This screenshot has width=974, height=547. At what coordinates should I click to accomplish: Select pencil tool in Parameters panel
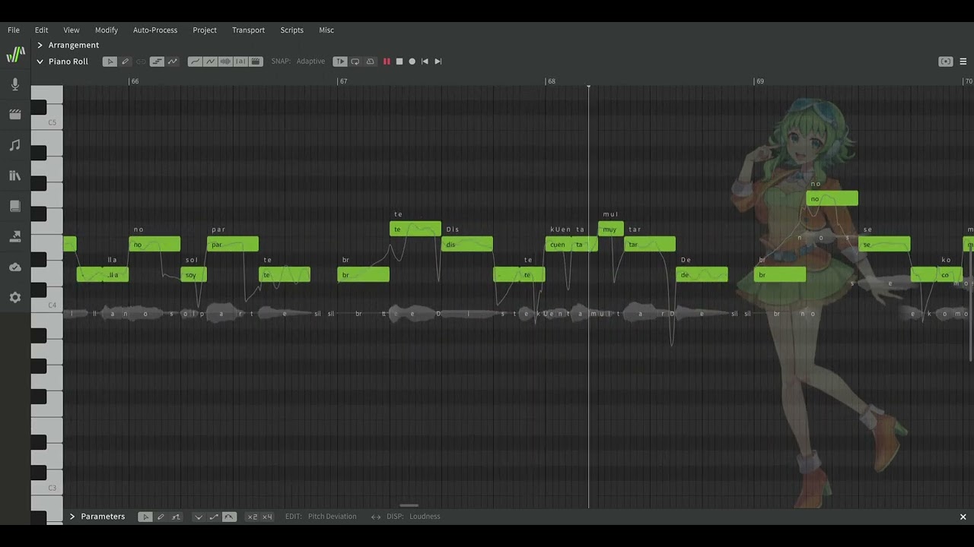point(161,517)
